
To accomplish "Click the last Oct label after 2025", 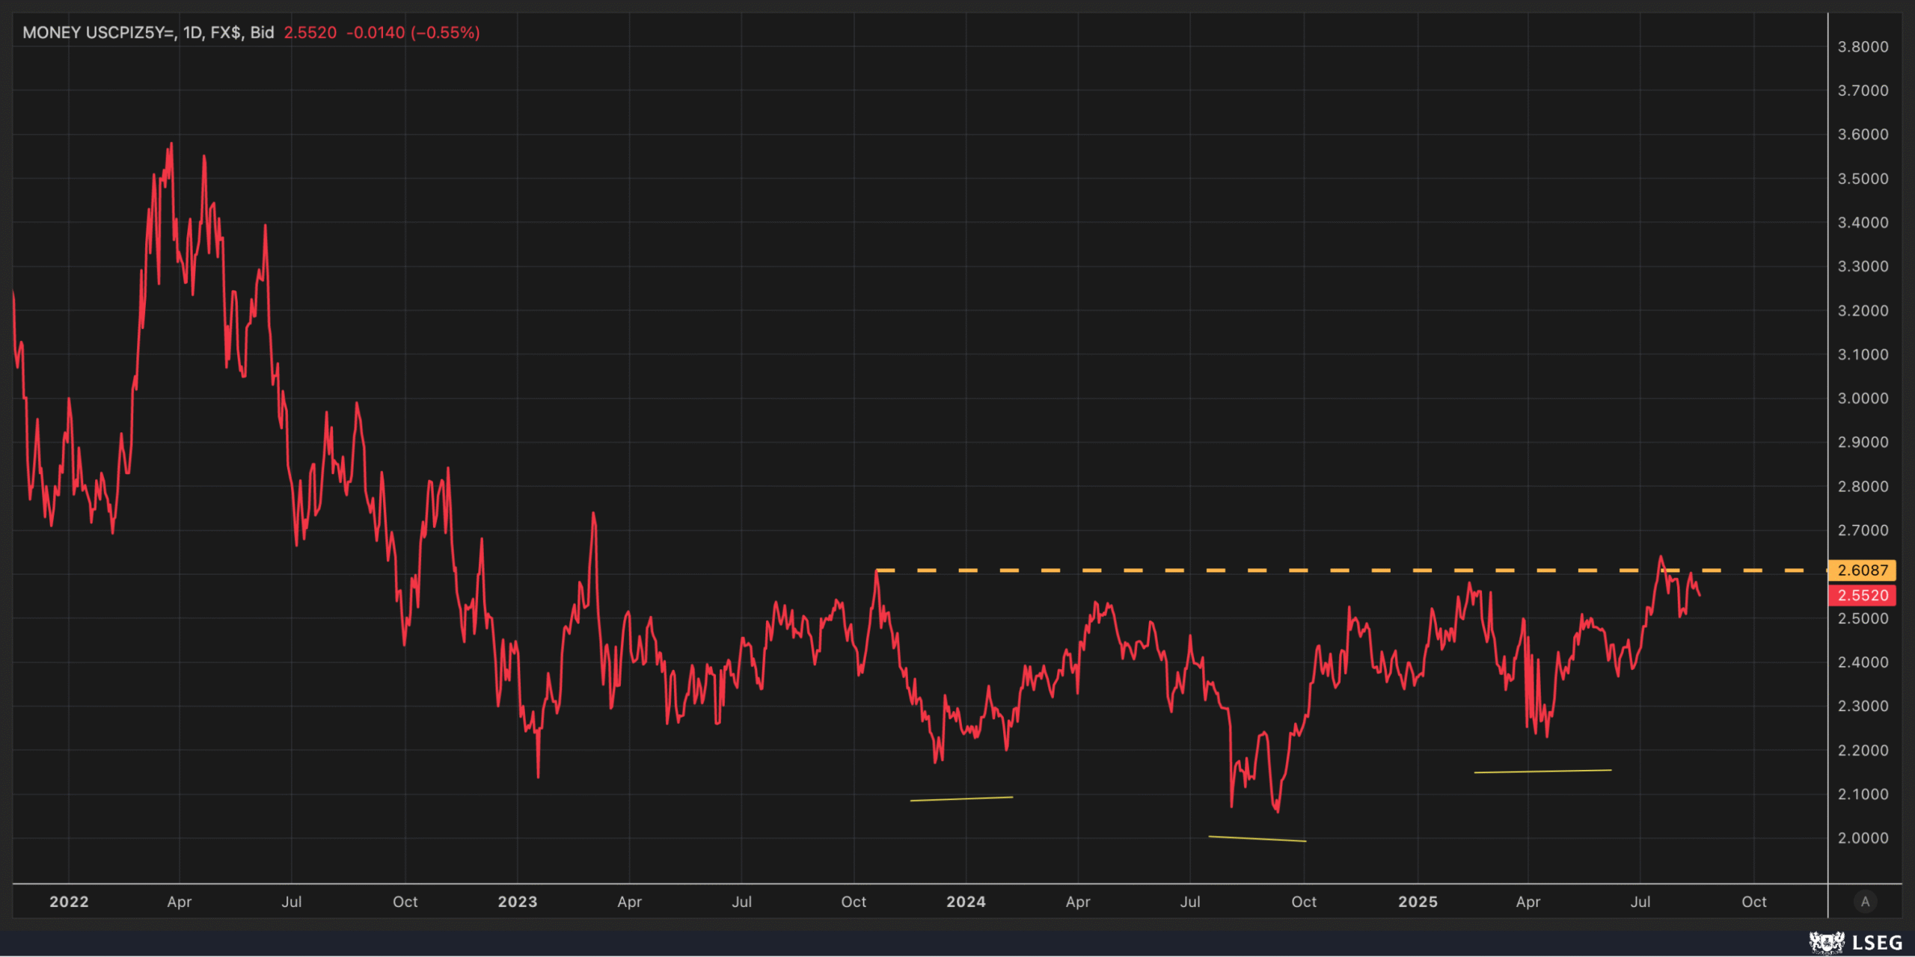I will coord(1754,902).
